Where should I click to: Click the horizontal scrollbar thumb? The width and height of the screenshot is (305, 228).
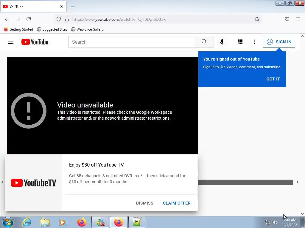click(x=245, y=182)
